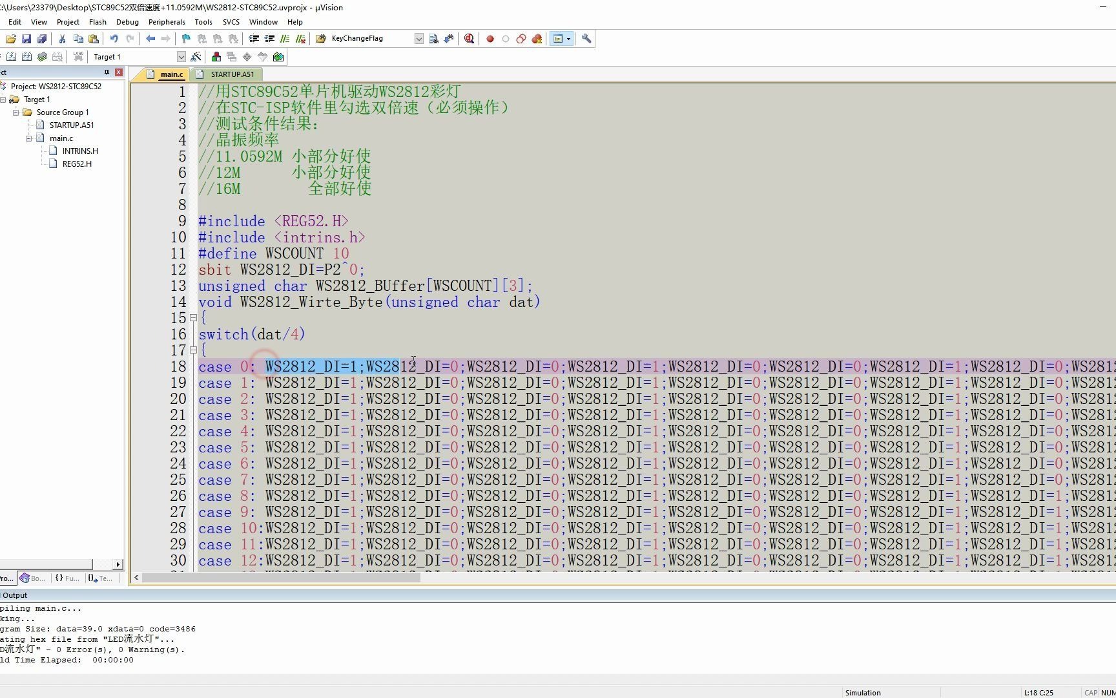Screen dimensions: 1116x698
Task: Open the Flash menu
Action: pos(98,22)
